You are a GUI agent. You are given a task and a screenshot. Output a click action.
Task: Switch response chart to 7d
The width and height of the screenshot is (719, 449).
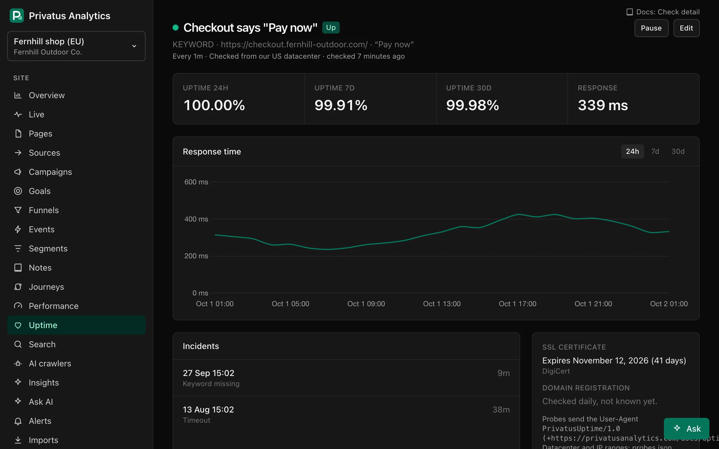655,151
